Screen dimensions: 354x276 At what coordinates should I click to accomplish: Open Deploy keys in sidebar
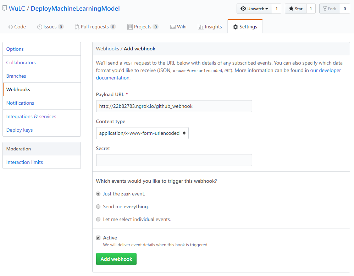coord(42,130)
